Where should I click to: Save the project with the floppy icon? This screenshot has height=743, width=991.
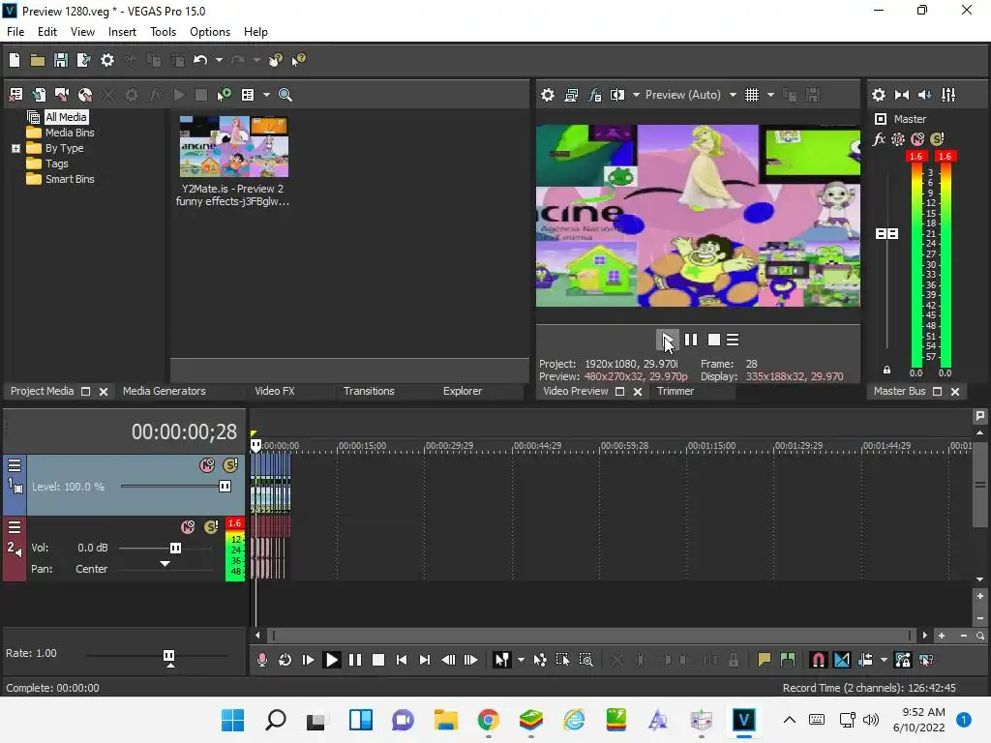click(x=61, y=60)
